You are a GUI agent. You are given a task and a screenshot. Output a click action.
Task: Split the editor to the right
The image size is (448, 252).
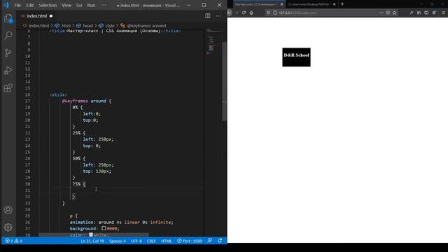click(208, 16)
